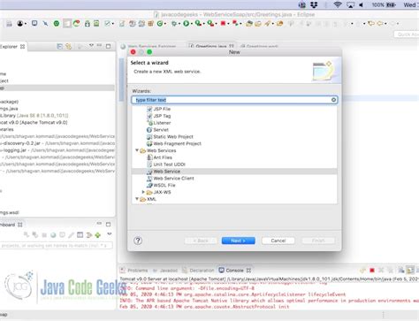Click the Quick Access field at top right

[407, 34]
